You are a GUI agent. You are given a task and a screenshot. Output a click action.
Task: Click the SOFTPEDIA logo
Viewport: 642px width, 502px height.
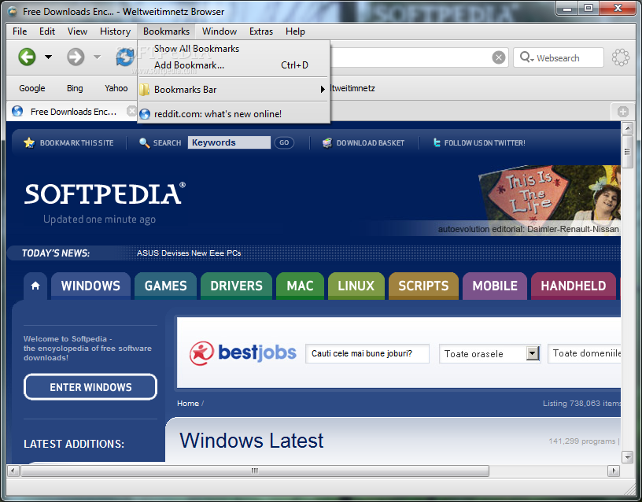coord(105,194)
